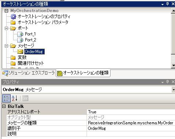Switch to ソリューション エクスプローラ tab

pyautogui.click(x=28, y=73)
